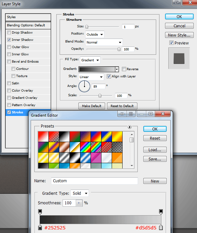Open the gradient picker dropdown arrow

tap(117, 69)
